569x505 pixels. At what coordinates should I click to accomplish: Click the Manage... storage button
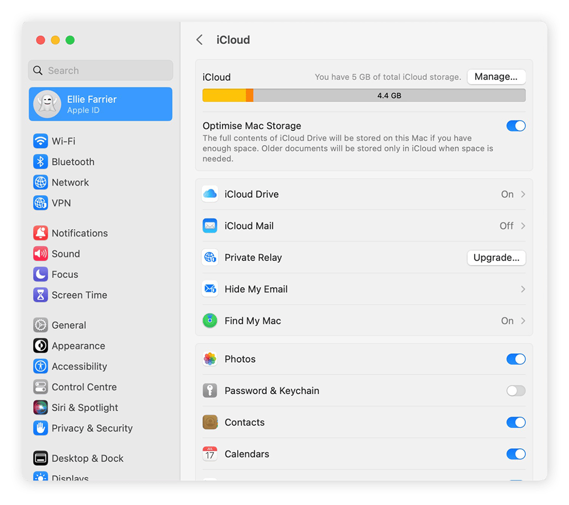[496, 77]
